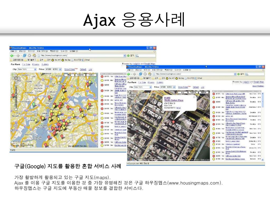Switch the street-map window to Satellite view
The width and height of the screenshot is (270, 203).
80,75
